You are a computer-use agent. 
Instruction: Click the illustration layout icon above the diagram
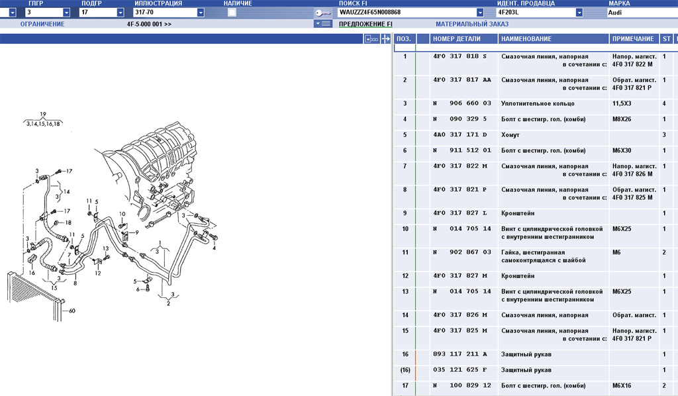click(x=371, y=39)
